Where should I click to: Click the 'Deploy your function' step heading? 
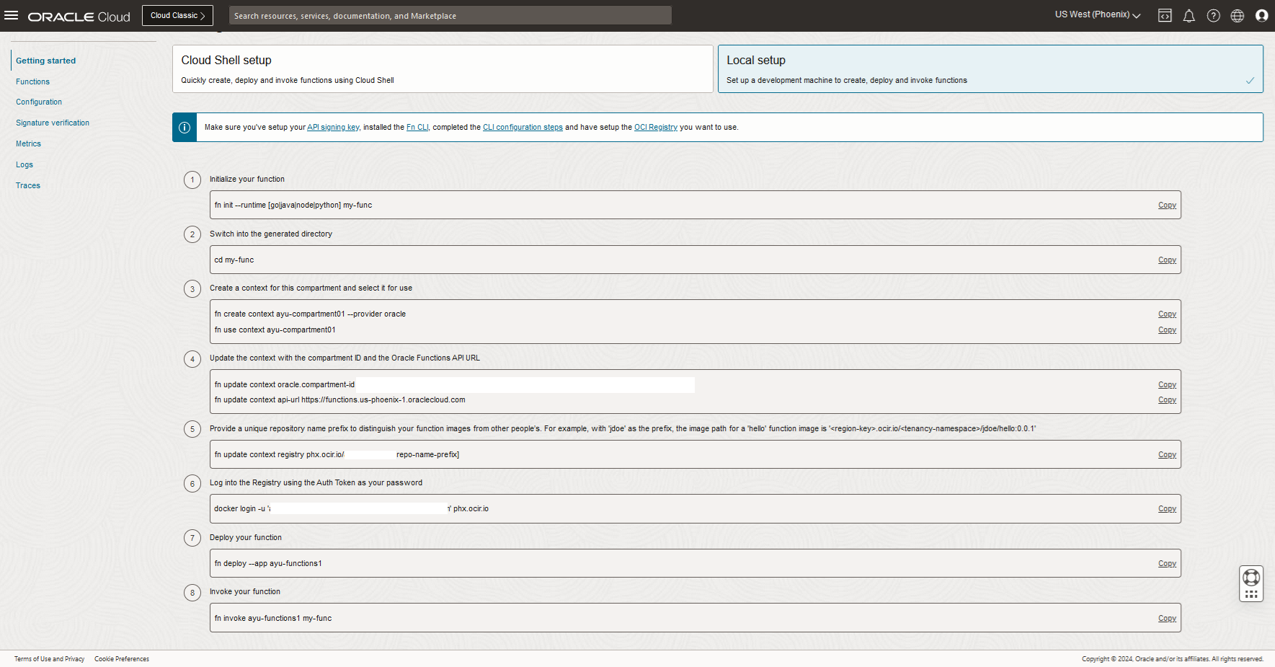tap(246, 538)
